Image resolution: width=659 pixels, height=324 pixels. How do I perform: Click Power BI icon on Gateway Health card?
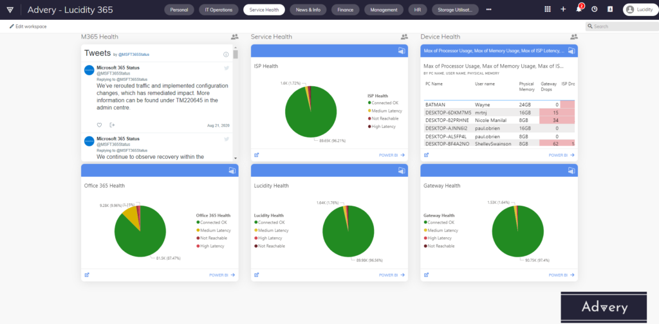(x=571, y=170)
